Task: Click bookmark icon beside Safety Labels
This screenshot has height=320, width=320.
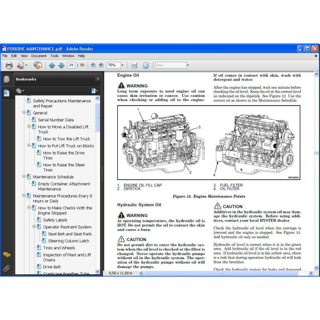Action: coord(39,220)
